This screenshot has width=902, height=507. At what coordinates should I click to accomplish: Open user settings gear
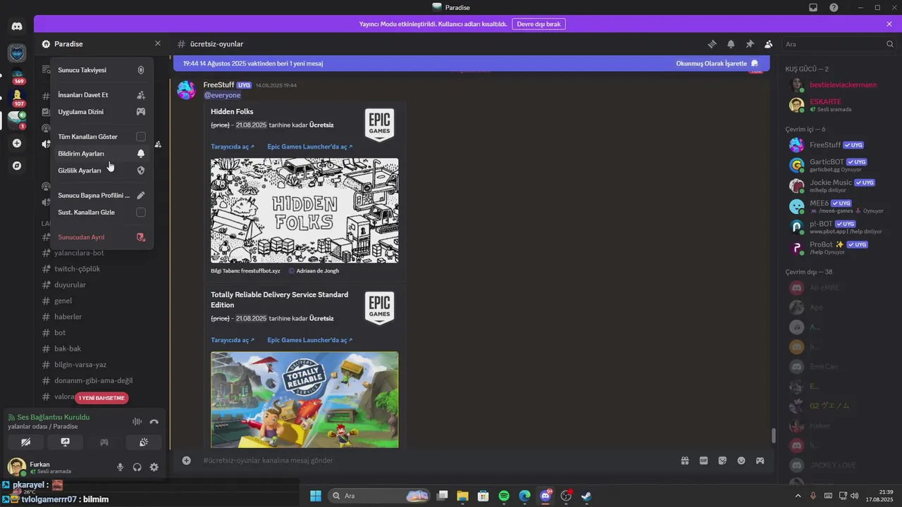pyautogui.click(x=154, y=468)
